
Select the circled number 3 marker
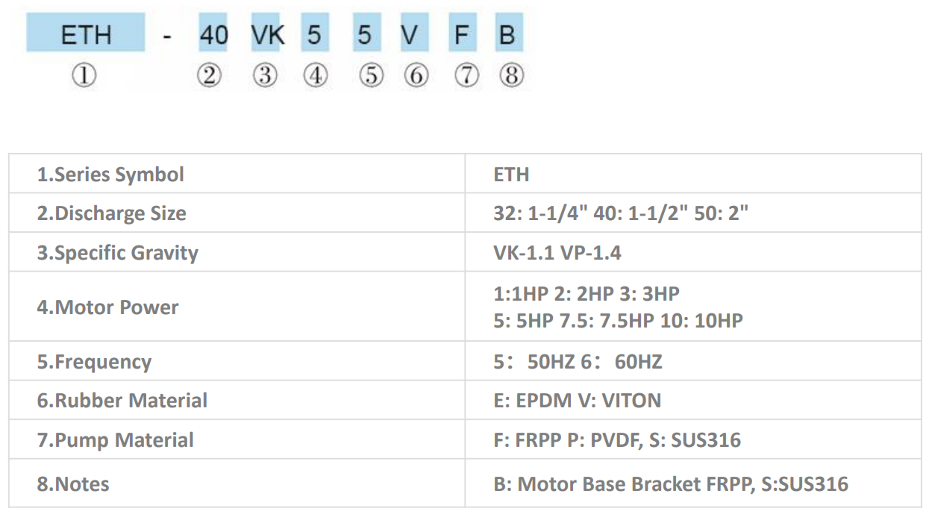pyautogui.click(x=264, y=76)
